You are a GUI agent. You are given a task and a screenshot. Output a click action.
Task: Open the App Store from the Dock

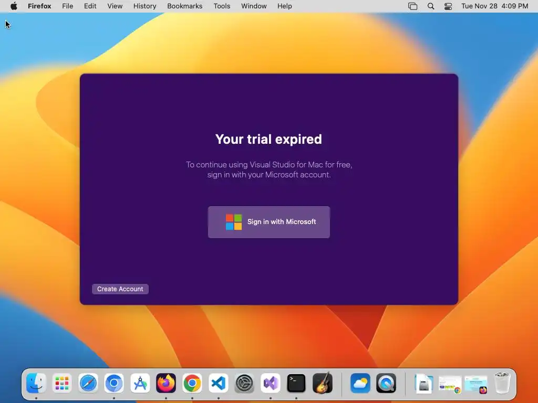click(x=140, y=383)
